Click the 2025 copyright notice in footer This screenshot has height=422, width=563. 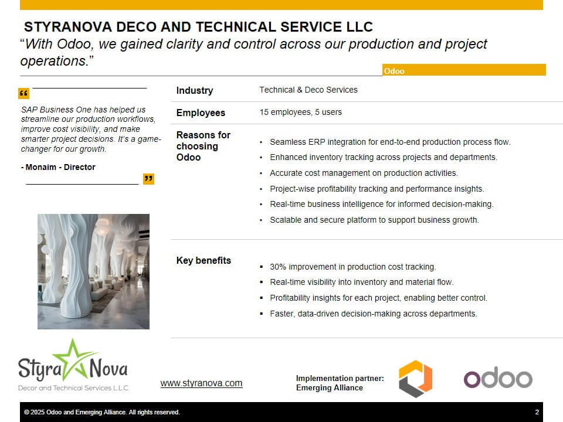point(101,412)
